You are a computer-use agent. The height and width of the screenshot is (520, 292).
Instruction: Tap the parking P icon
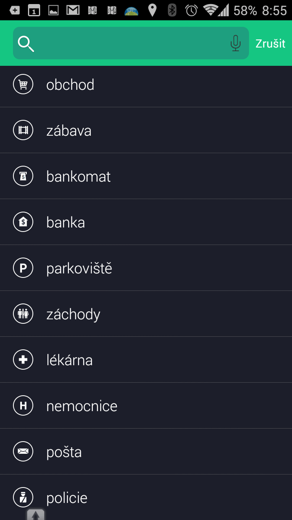(x=23, y=268)
